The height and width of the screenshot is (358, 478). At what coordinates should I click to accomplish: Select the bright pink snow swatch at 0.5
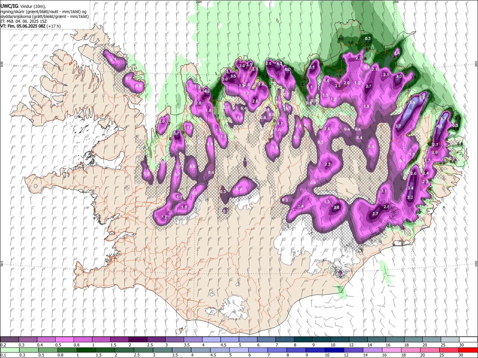pyautogui.click(x=65, y=340)
